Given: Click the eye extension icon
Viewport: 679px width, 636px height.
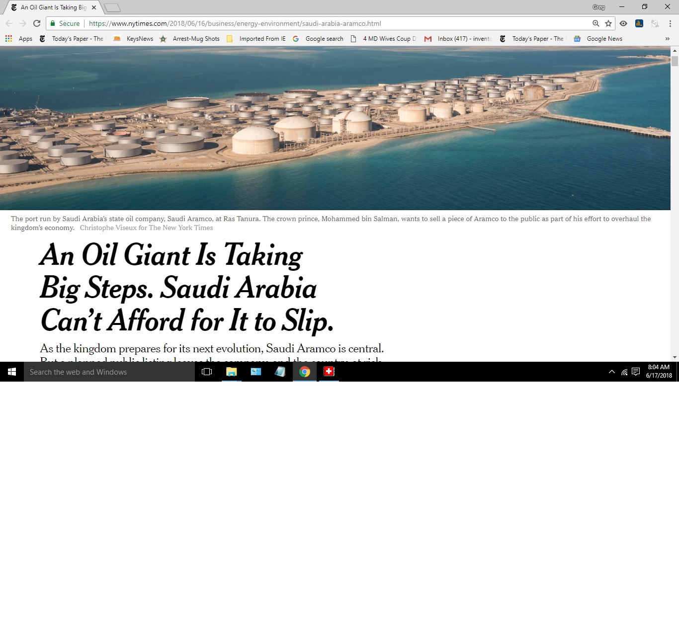Looking at the screenshot, I should pos(623,23).
